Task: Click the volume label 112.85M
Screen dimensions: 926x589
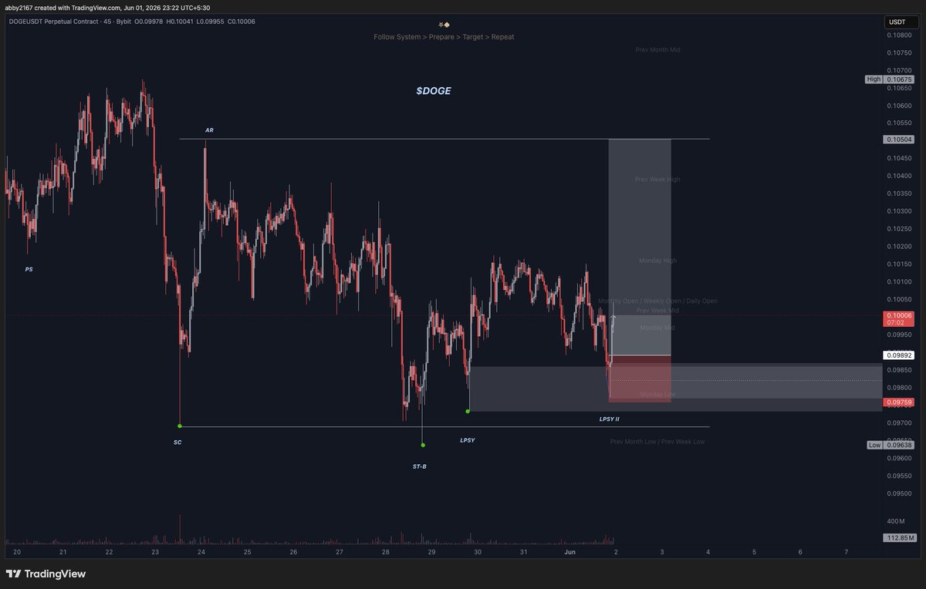Action: pos(900,537)
